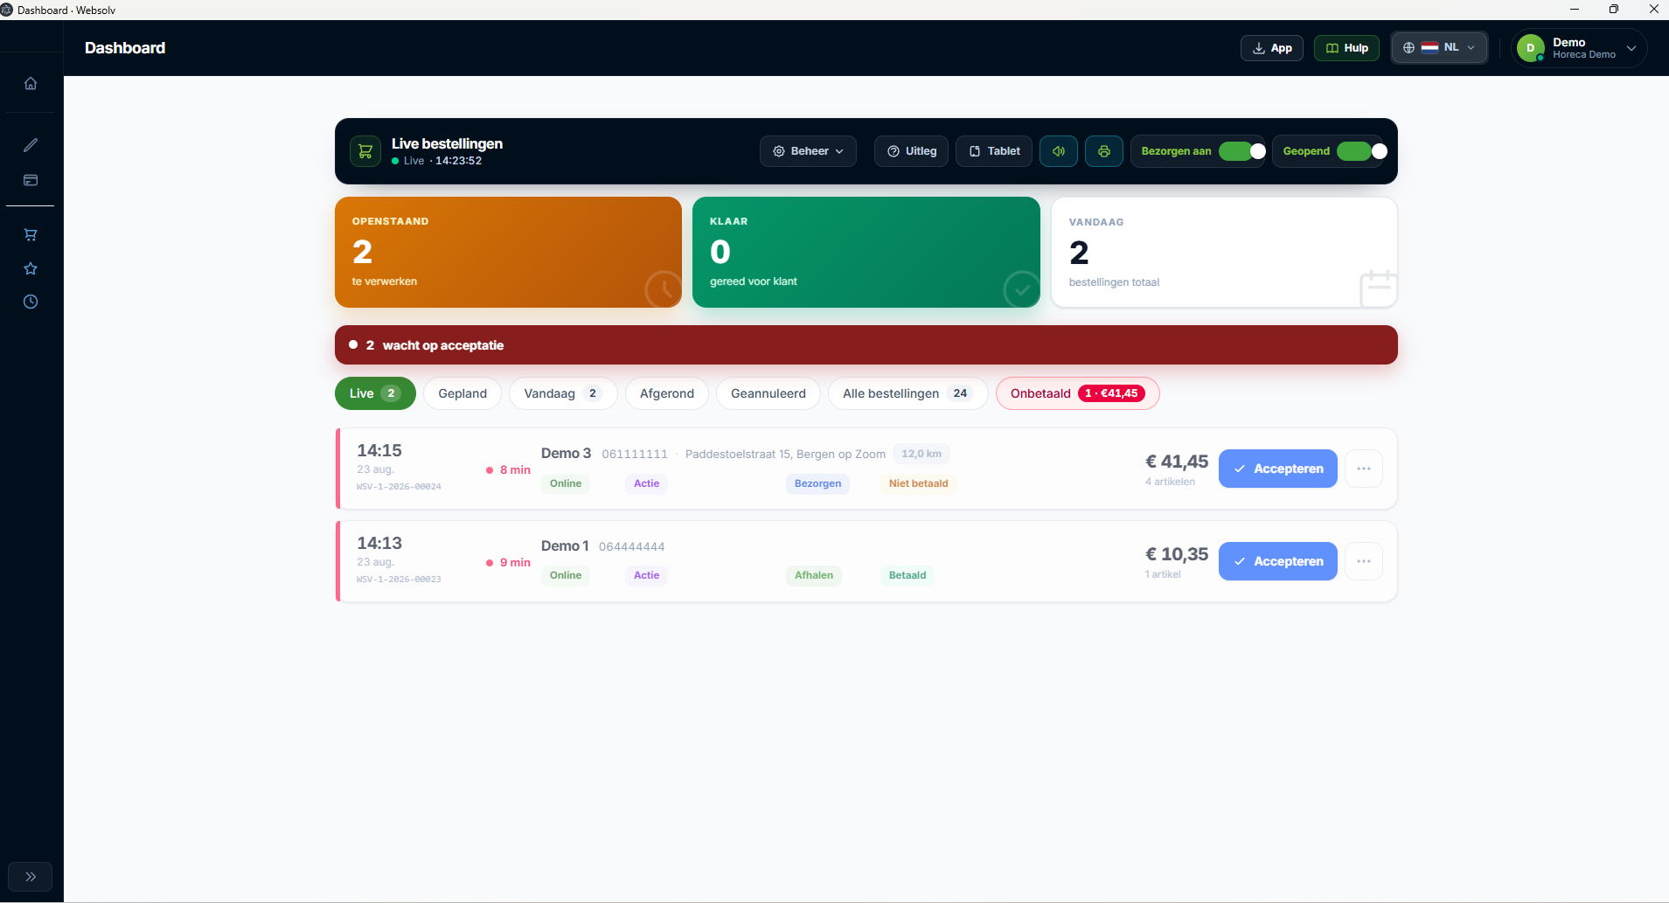Show the Geannuleerd tab
Screen dimensions: 1669x903
tap(768, 393)
